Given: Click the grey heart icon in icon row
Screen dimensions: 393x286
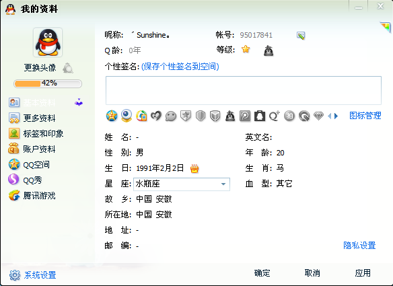Looking at the screenshot, I should click(156, 116).
